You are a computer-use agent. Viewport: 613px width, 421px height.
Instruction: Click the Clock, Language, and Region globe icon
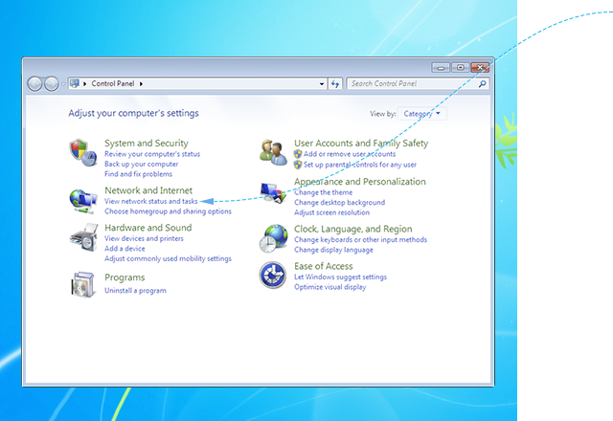click(x=273, y=238)
